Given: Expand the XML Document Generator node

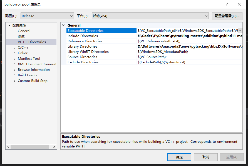Looking at the screenshot, I should [15, 64].
